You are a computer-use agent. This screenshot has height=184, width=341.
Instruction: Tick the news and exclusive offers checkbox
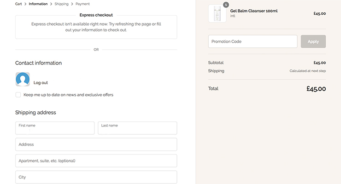pos(18,95)
